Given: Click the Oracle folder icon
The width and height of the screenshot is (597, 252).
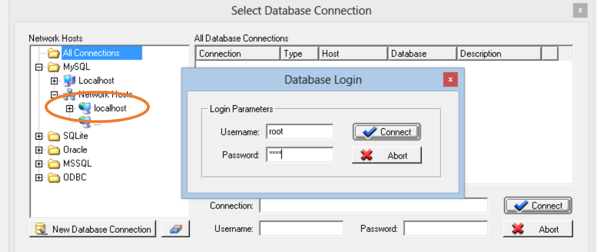Looking at the screenshot, I should tap(54, 150).
